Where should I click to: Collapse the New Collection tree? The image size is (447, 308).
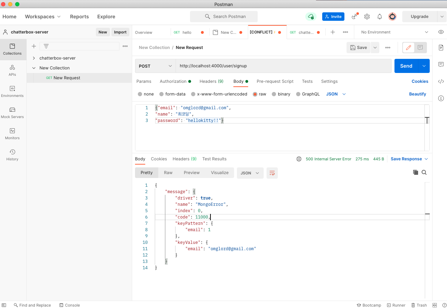[34, 68]
